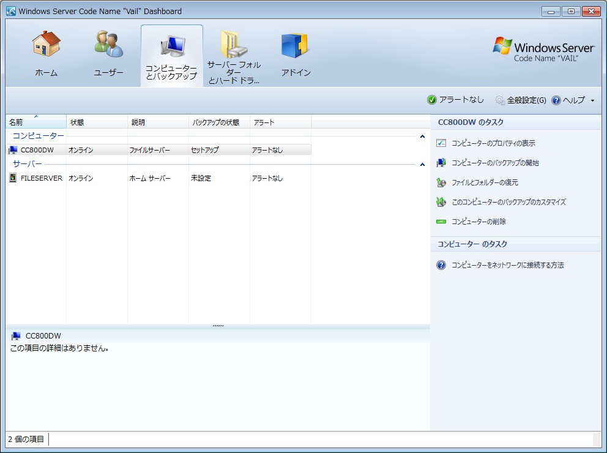Open the サーバー フォルダー folder icon
Screen dimensions: 607x453
coord(233,44)
